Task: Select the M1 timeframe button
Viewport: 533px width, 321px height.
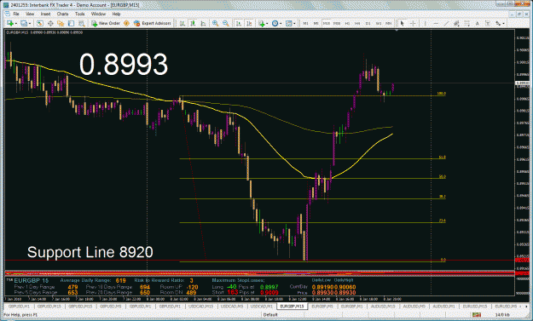Action: [x=305, y=23]
